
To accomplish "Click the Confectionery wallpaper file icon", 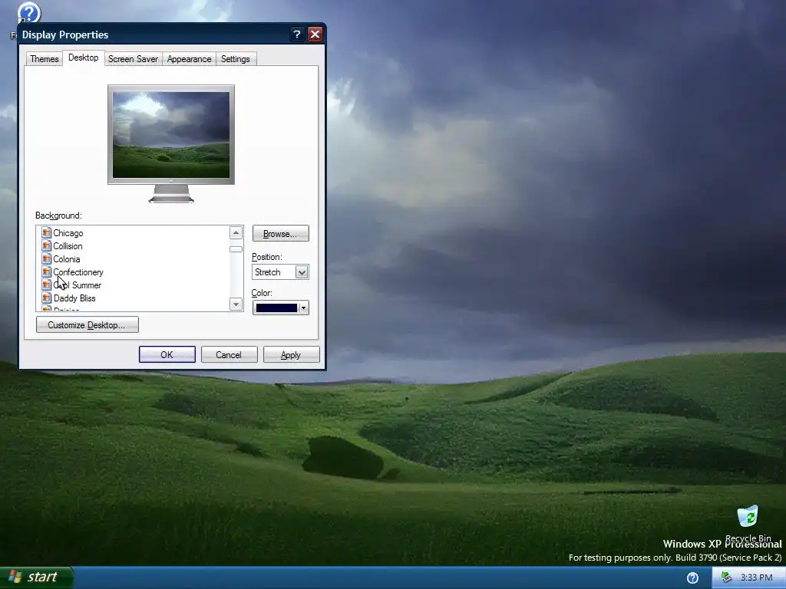I will pyautogui.click(x=47, y=272).
